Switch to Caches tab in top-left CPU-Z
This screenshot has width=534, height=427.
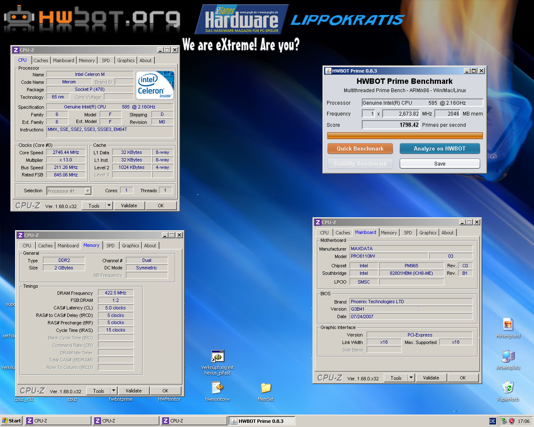tap(41, 60)
